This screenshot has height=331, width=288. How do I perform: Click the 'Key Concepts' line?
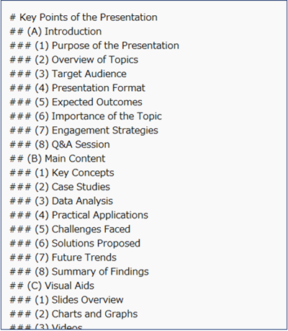click(x=62, y=173)
